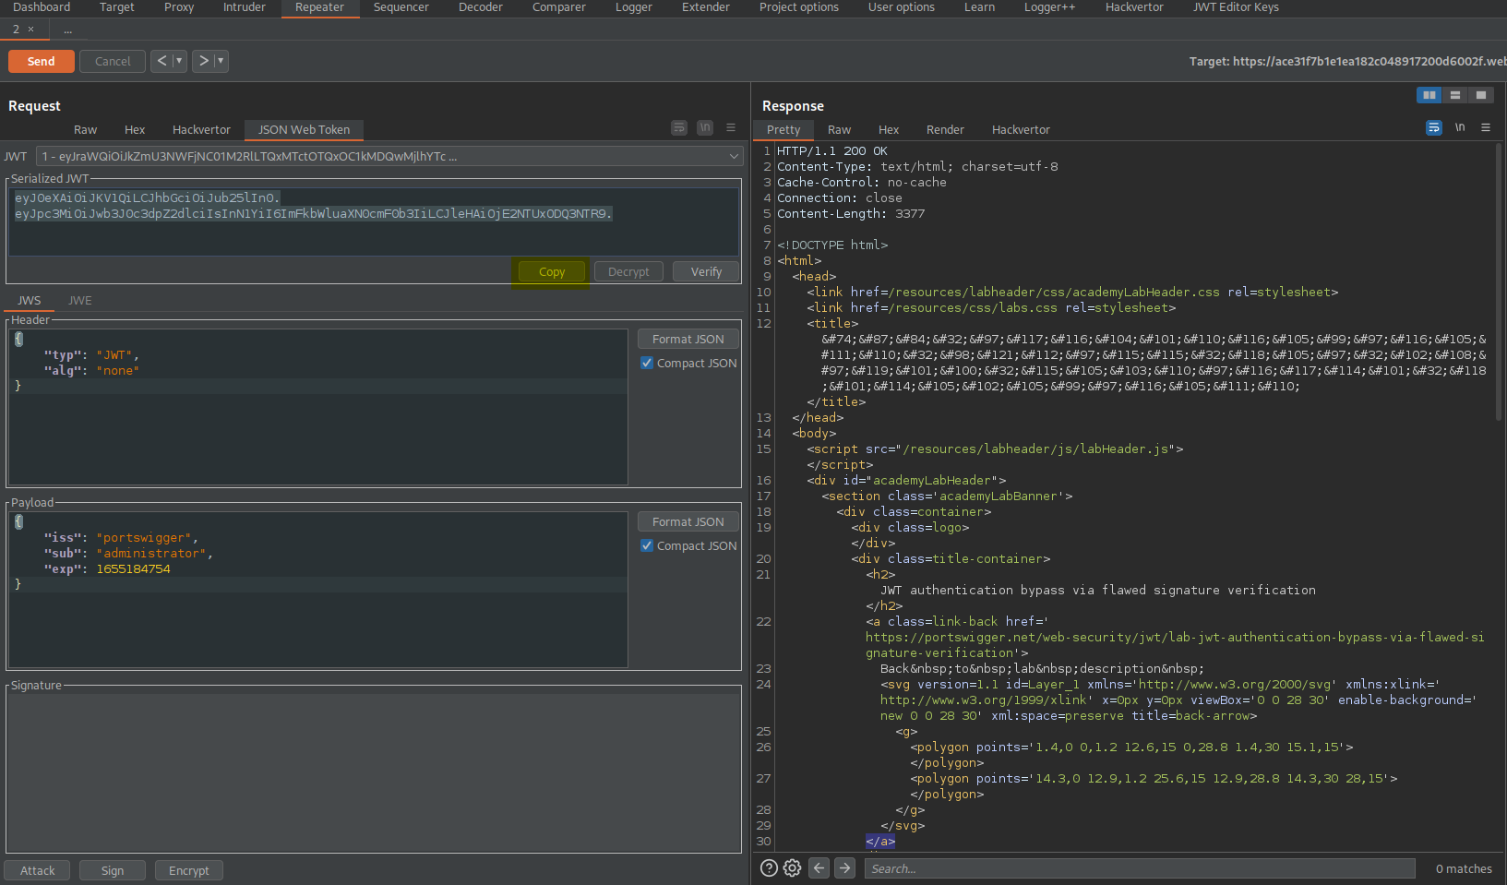Viewport: 1507px width, 885px height.
Task: Sign the JWT
Action: click(x=113, y=870)
